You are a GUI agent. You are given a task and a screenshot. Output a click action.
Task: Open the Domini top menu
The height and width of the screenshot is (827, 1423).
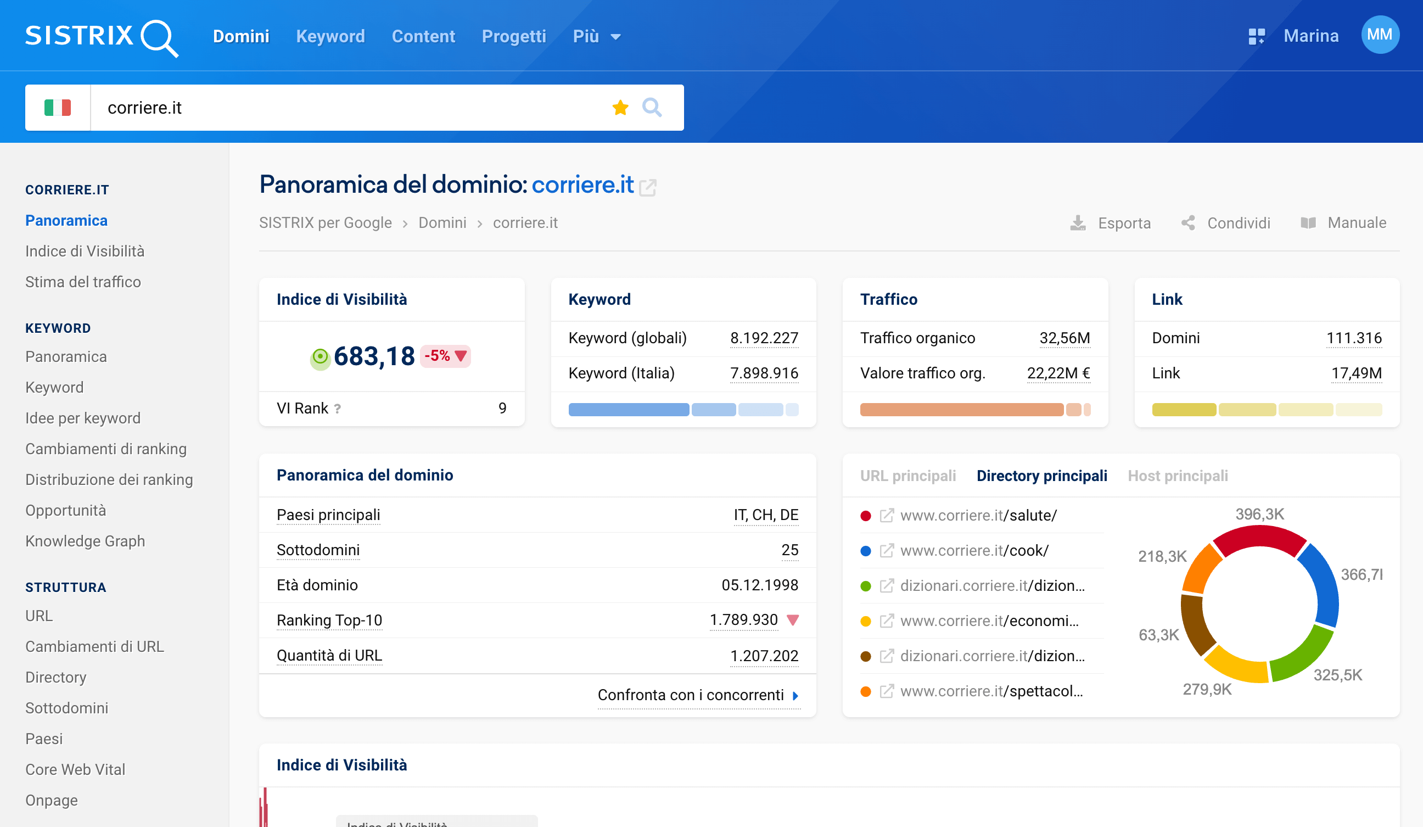click(x=241, y=37)
